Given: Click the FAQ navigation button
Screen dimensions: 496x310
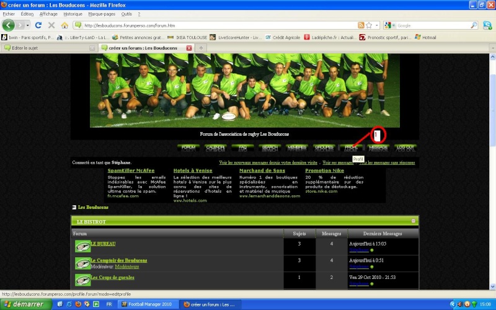Looking at the screenshot, I should click(x=242, y=148).
